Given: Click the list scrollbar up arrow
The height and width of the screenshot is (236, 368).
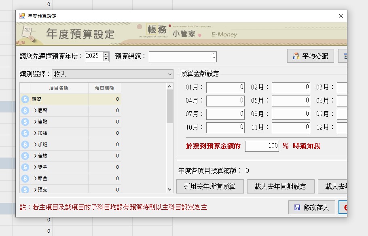Looking at the screenshot, I should click(x=170, y=86).
